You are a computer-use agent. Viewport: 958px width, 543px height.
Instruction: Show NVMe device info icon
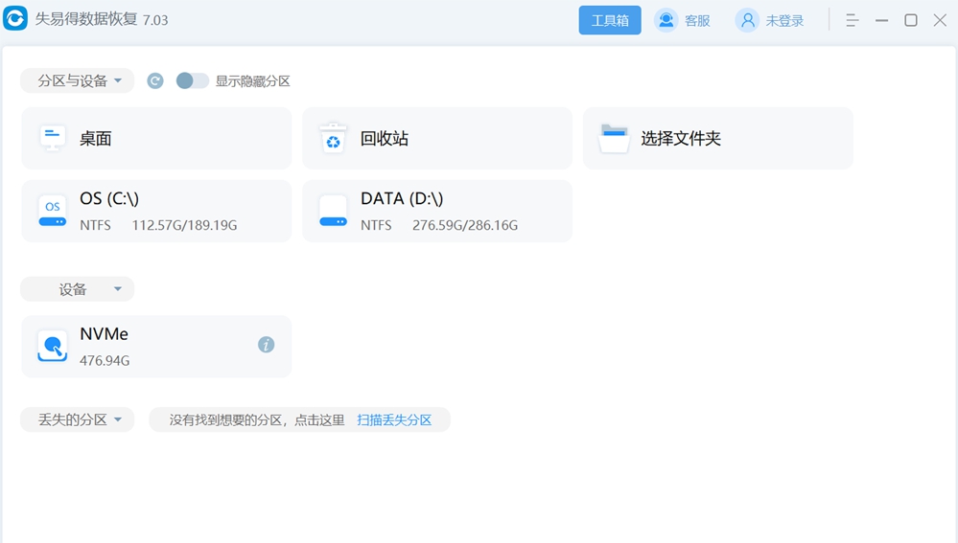coord(266,345)
